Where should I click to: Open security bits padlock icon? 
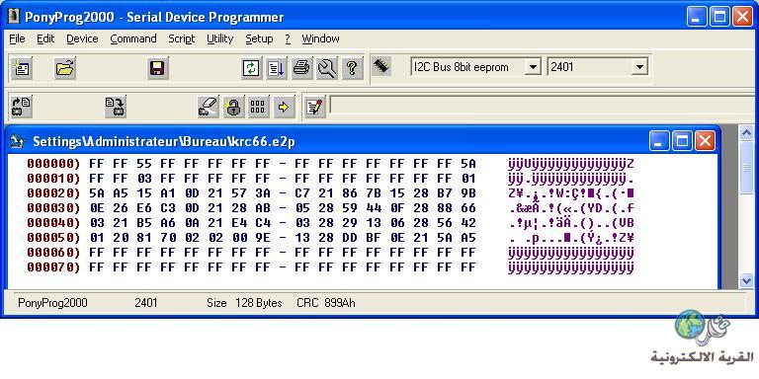pos(233,107)
